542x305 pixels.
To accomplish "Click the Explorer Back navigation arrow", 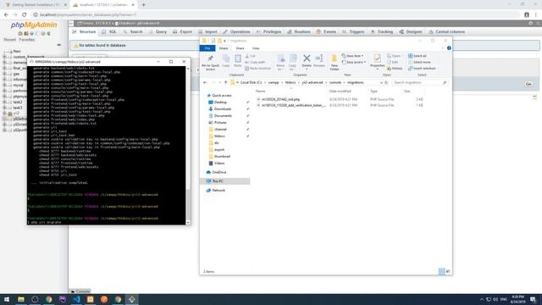I will pos(205,83).
